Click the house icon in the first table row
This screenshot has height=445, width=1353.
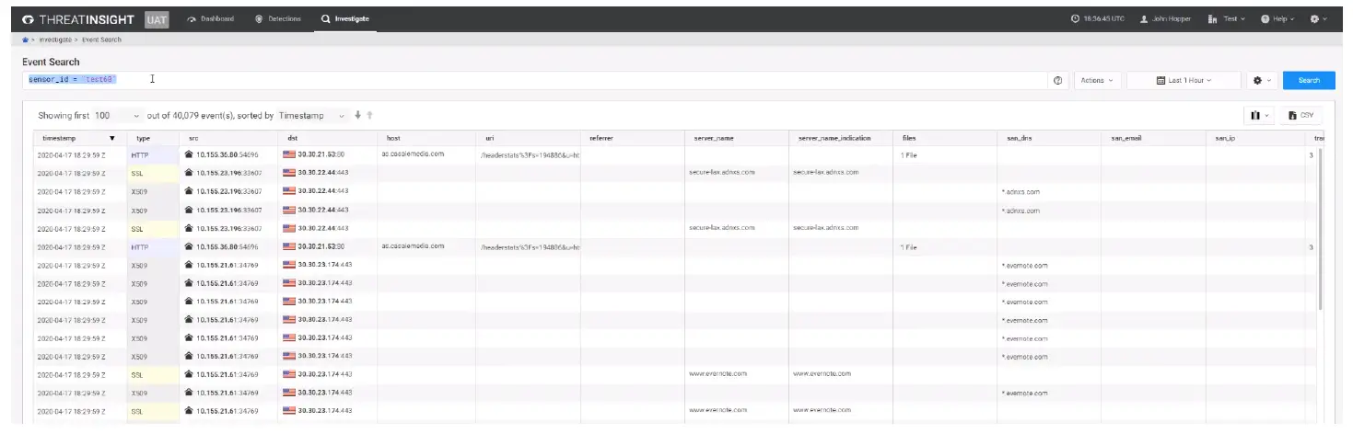tap(189, 154)
